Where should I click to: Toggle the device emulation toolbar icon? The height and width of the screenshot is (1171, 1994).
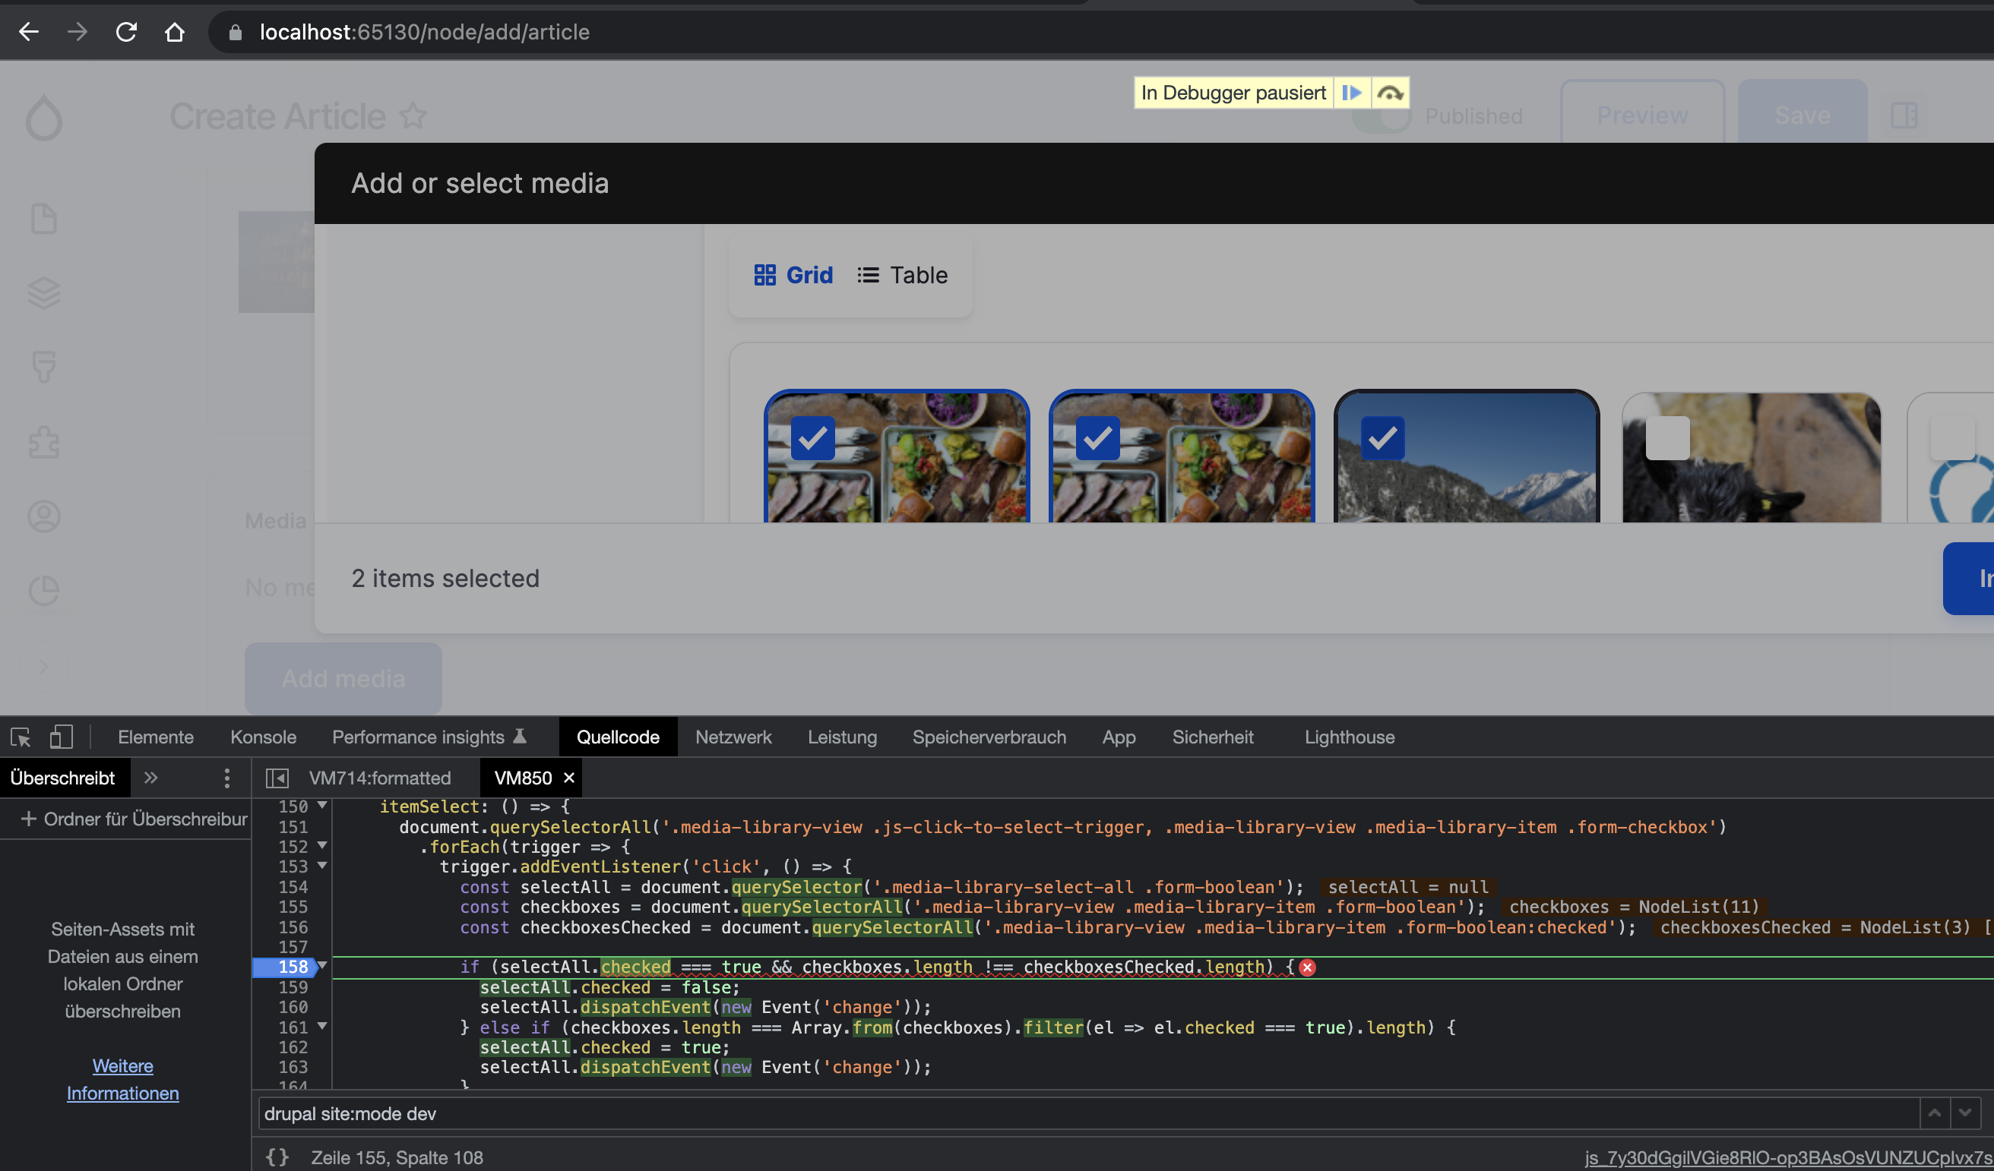(x=62, y=736)
